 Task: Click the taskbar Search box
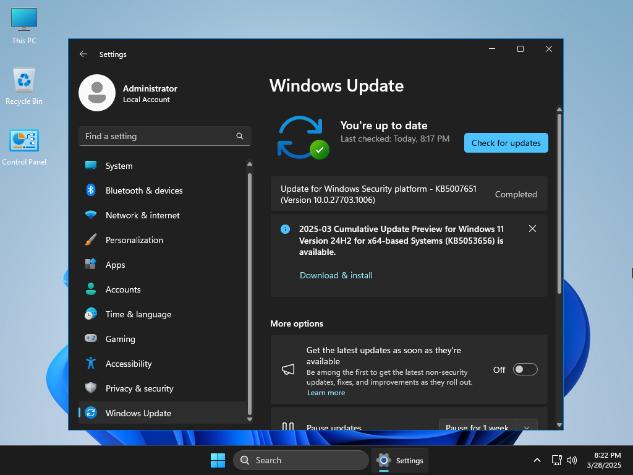301,460
